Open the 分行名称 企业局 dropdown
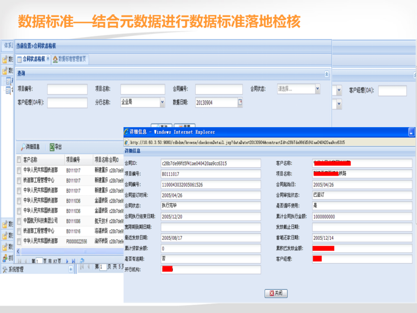417x313 pixels. coord(162,102)
